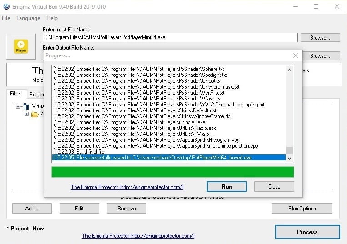The image size is (347, 244).
Task: Click the log scrollbar down arrow
Action: click(x=289, y=158)
